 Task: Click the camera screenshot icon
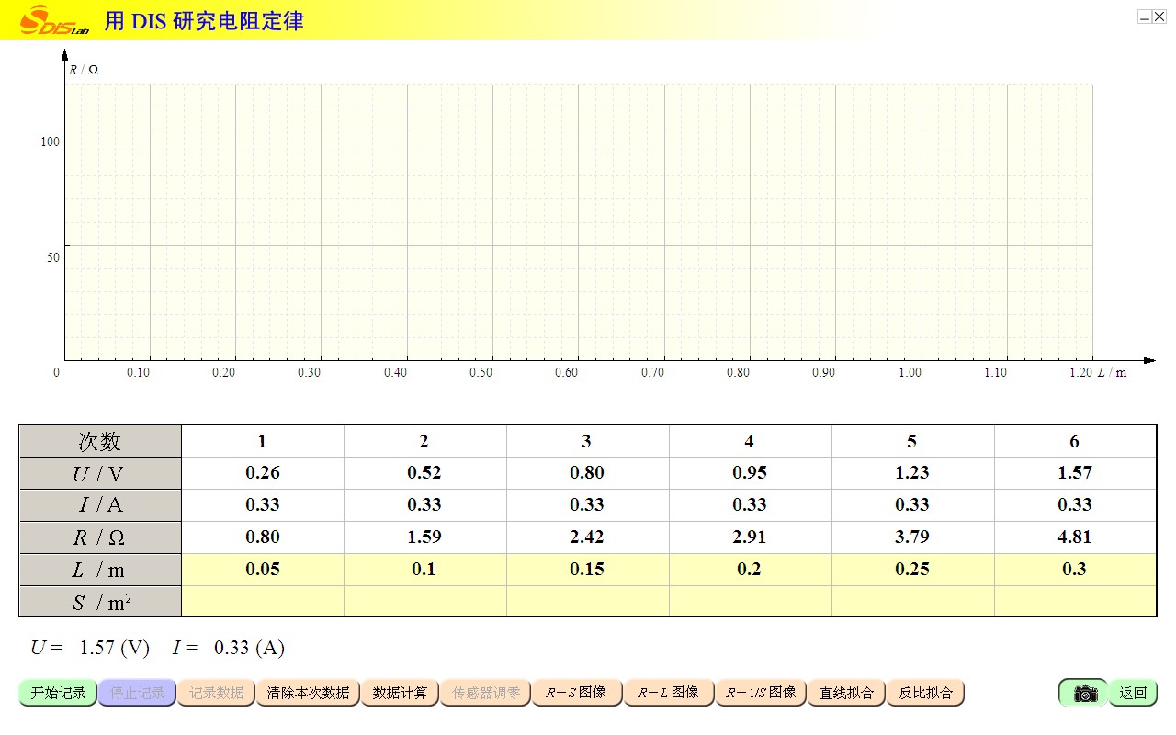1084,693
